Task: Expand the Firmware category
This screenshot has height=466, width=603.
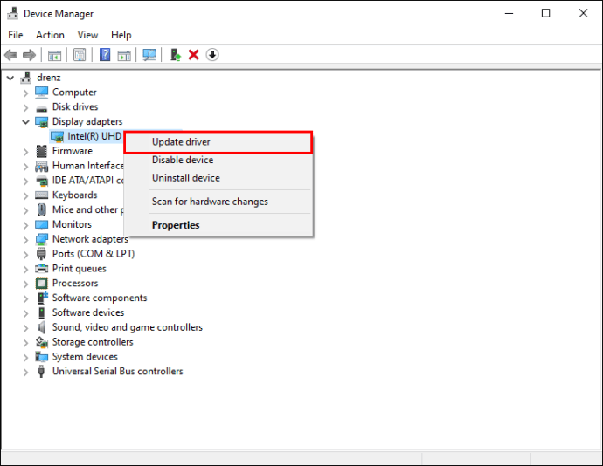Action: [x=25, y=152]
